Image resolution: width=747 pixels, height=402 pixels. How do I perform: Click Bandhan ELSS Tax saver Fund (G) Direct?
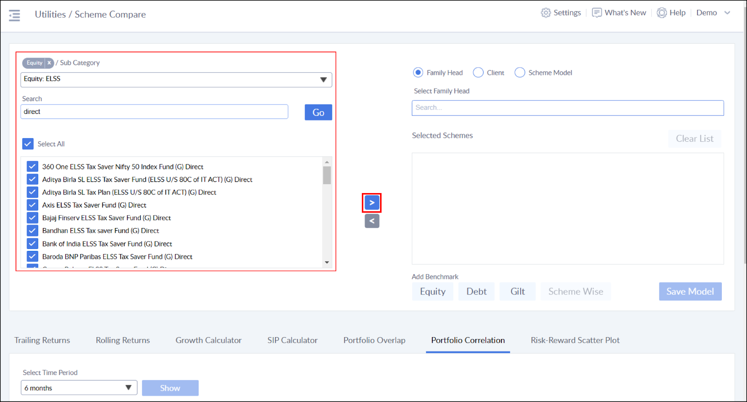pos(100,231)
